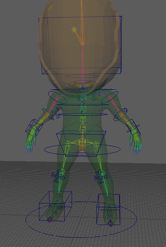Select the shoulder ellipse control on viewer's left
166x247 pixels.
coord(57,98)
